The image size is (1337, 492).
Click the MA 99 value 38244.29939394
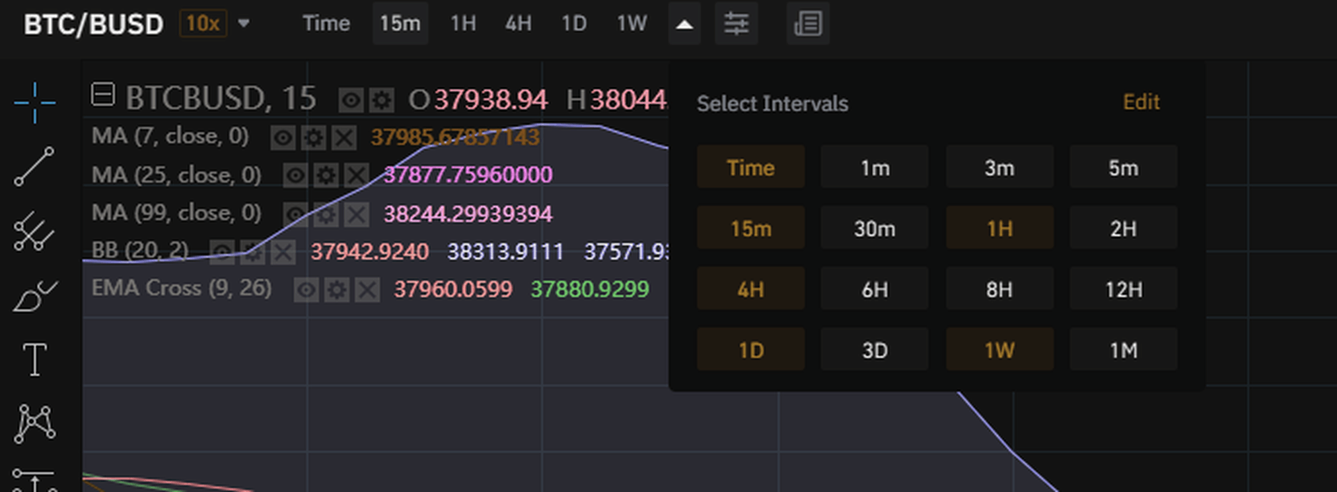468,214
